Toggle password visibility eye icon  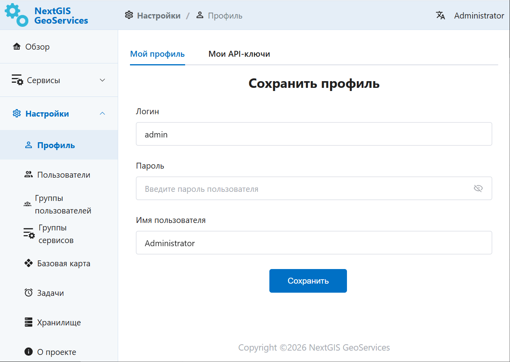(x=478, y=189)
